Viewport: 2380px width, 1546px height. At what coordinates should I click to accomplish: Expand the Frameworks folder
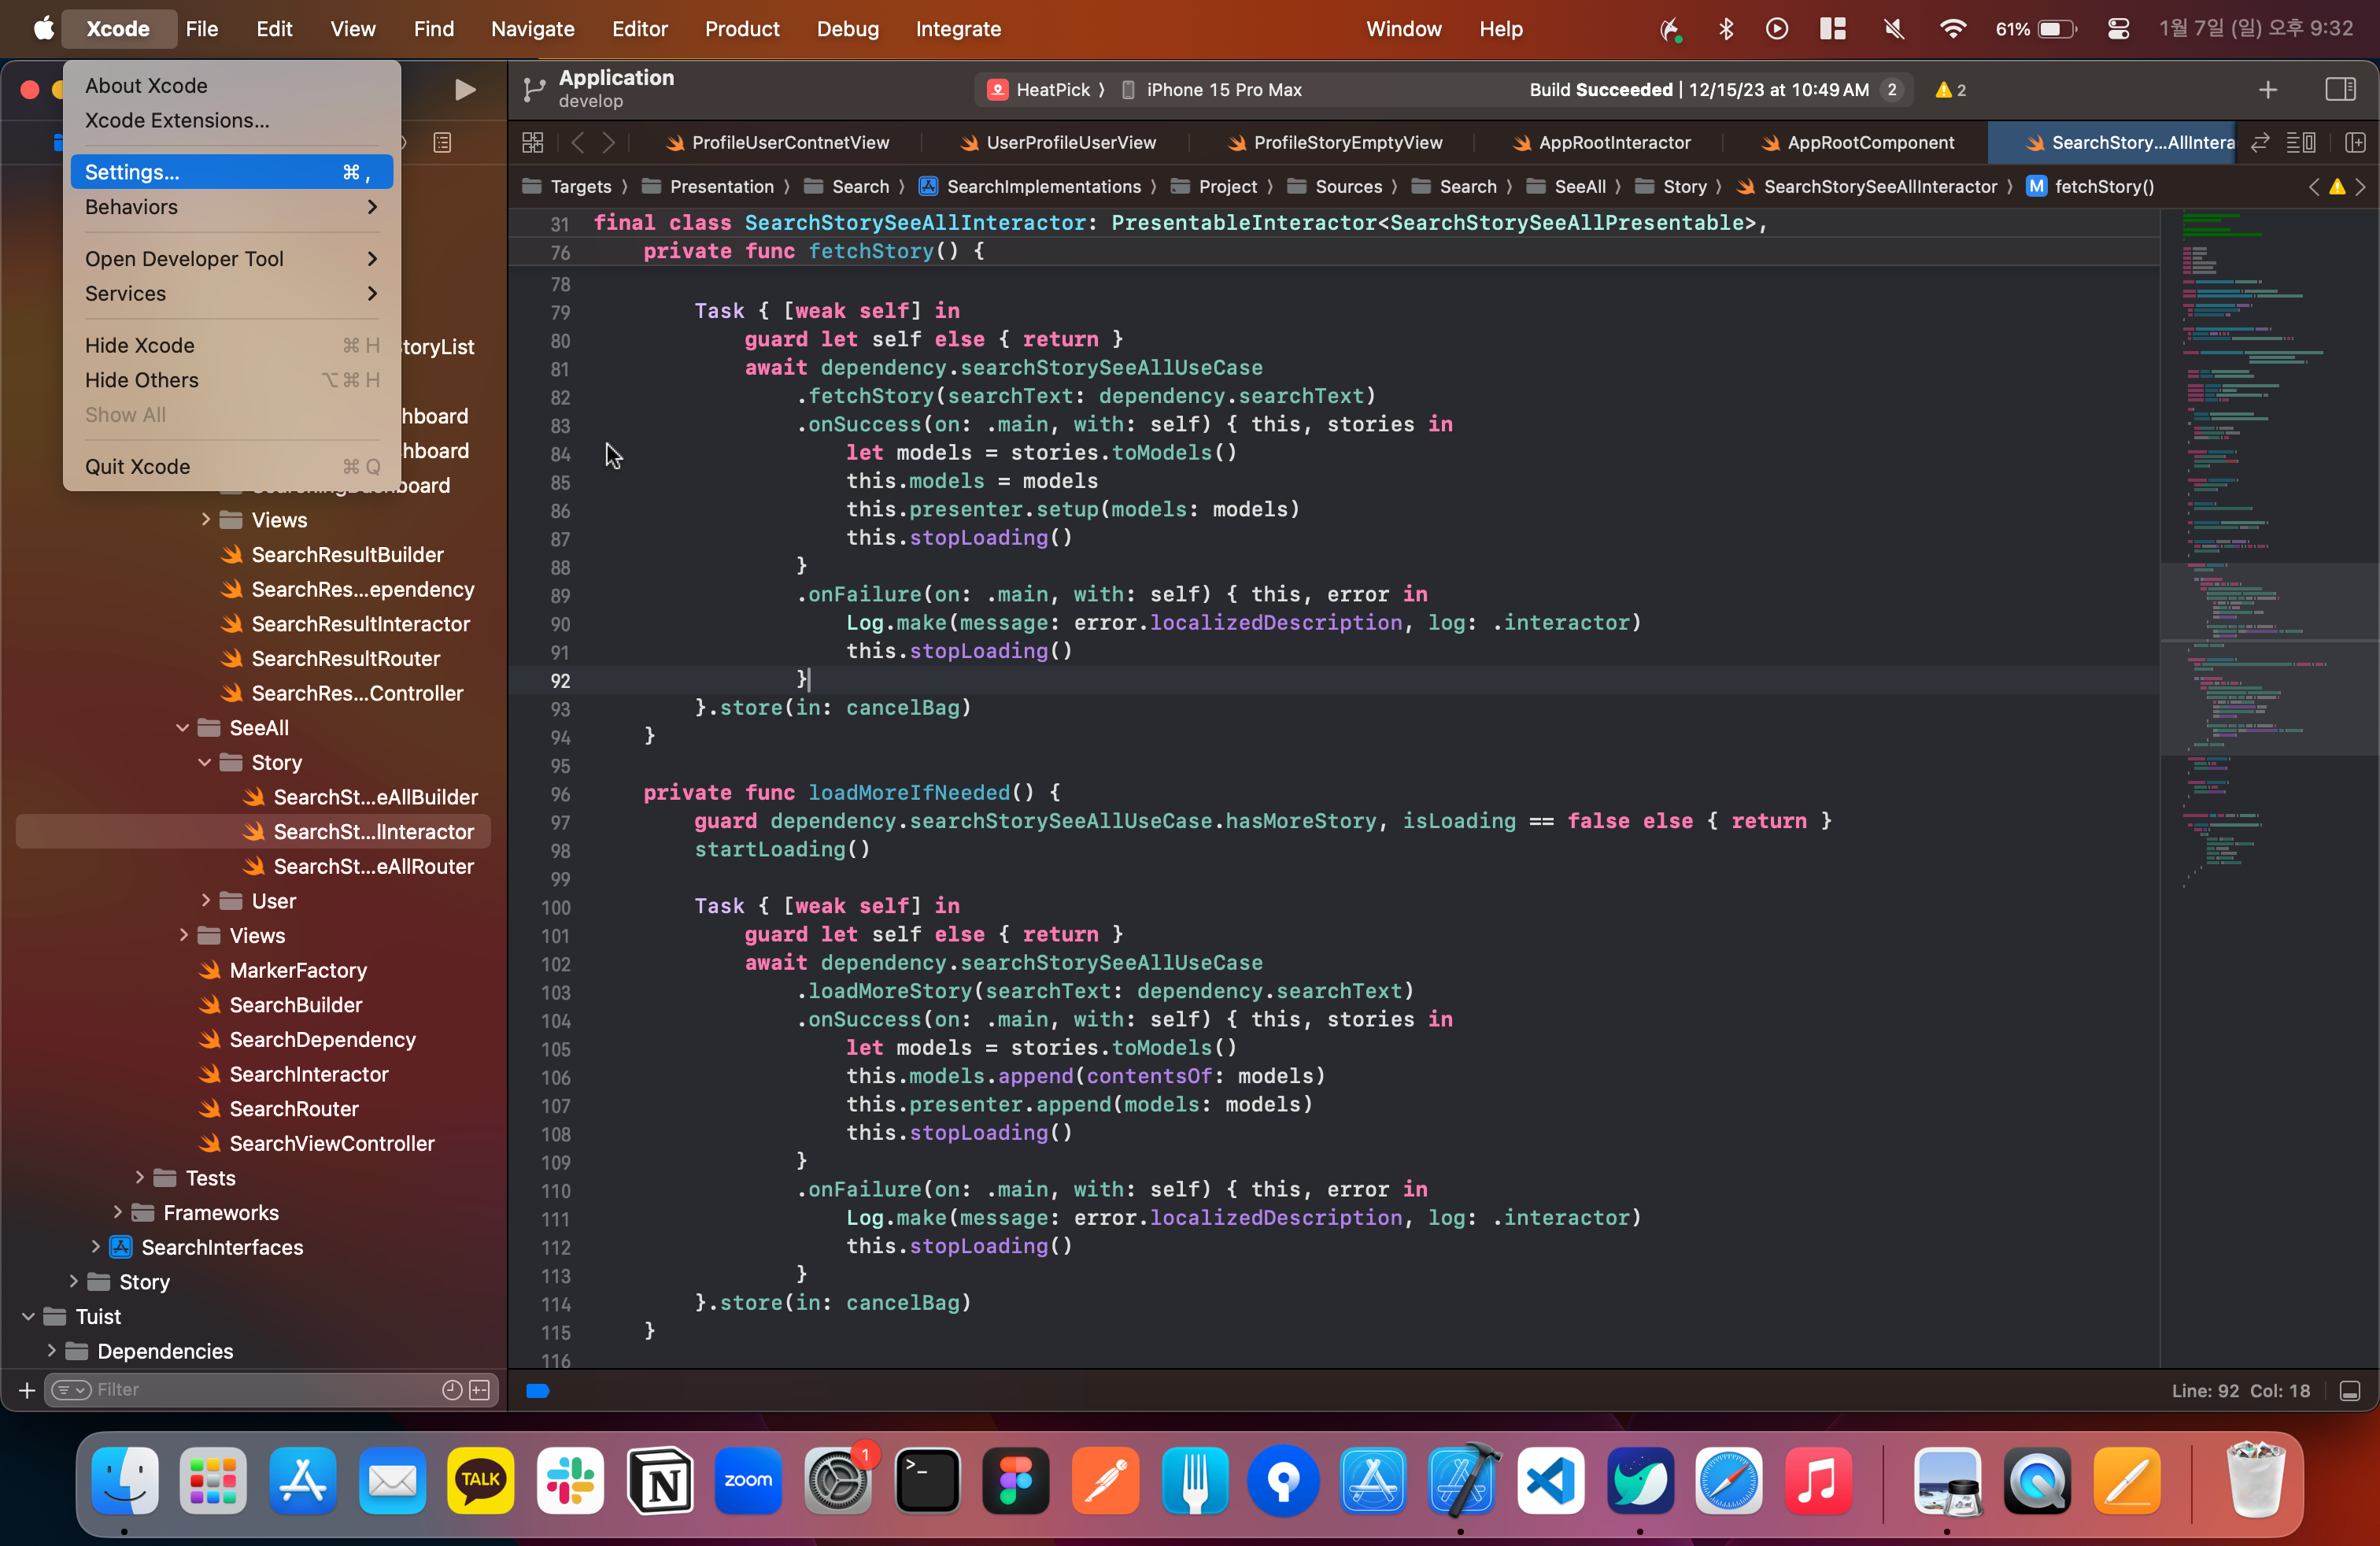tap(117, 1213)
